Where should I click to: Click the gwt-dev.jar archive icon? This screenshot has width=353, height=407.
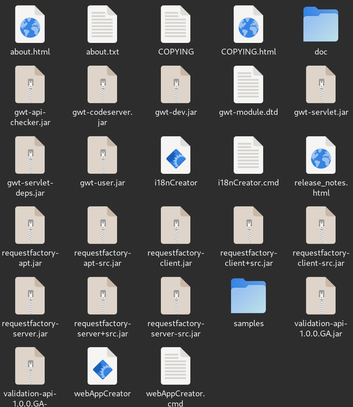pos(175,84)
